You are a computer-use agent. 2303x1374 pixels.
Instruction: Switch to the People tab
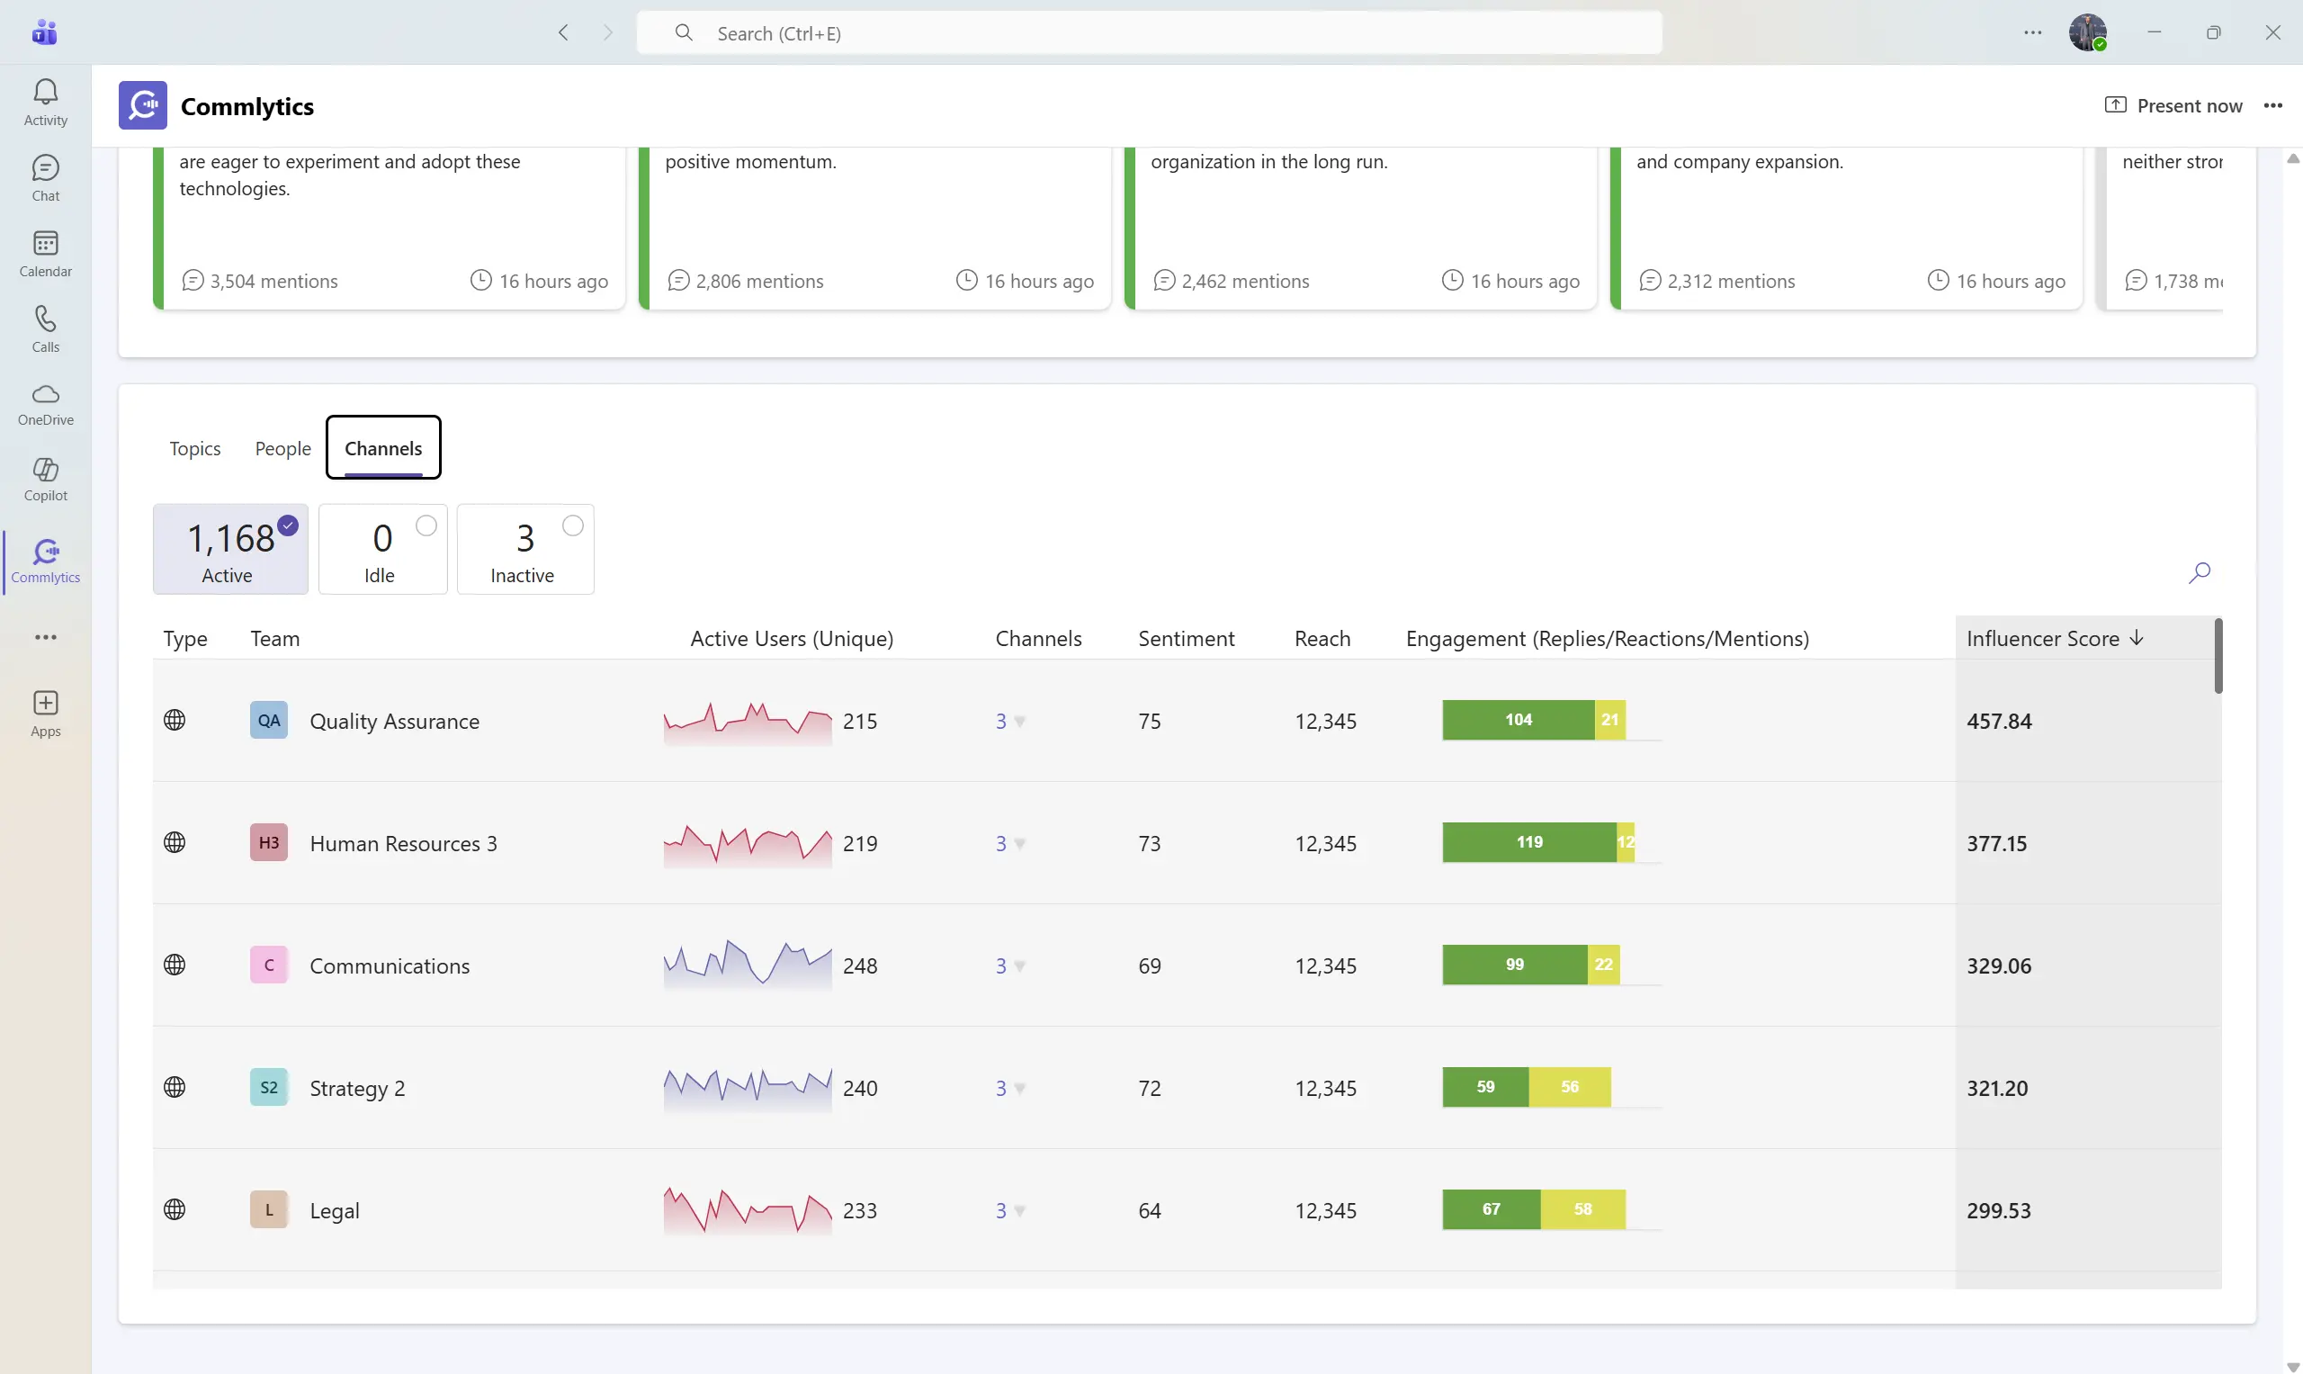pyautogui.click(x=282, y=448)
